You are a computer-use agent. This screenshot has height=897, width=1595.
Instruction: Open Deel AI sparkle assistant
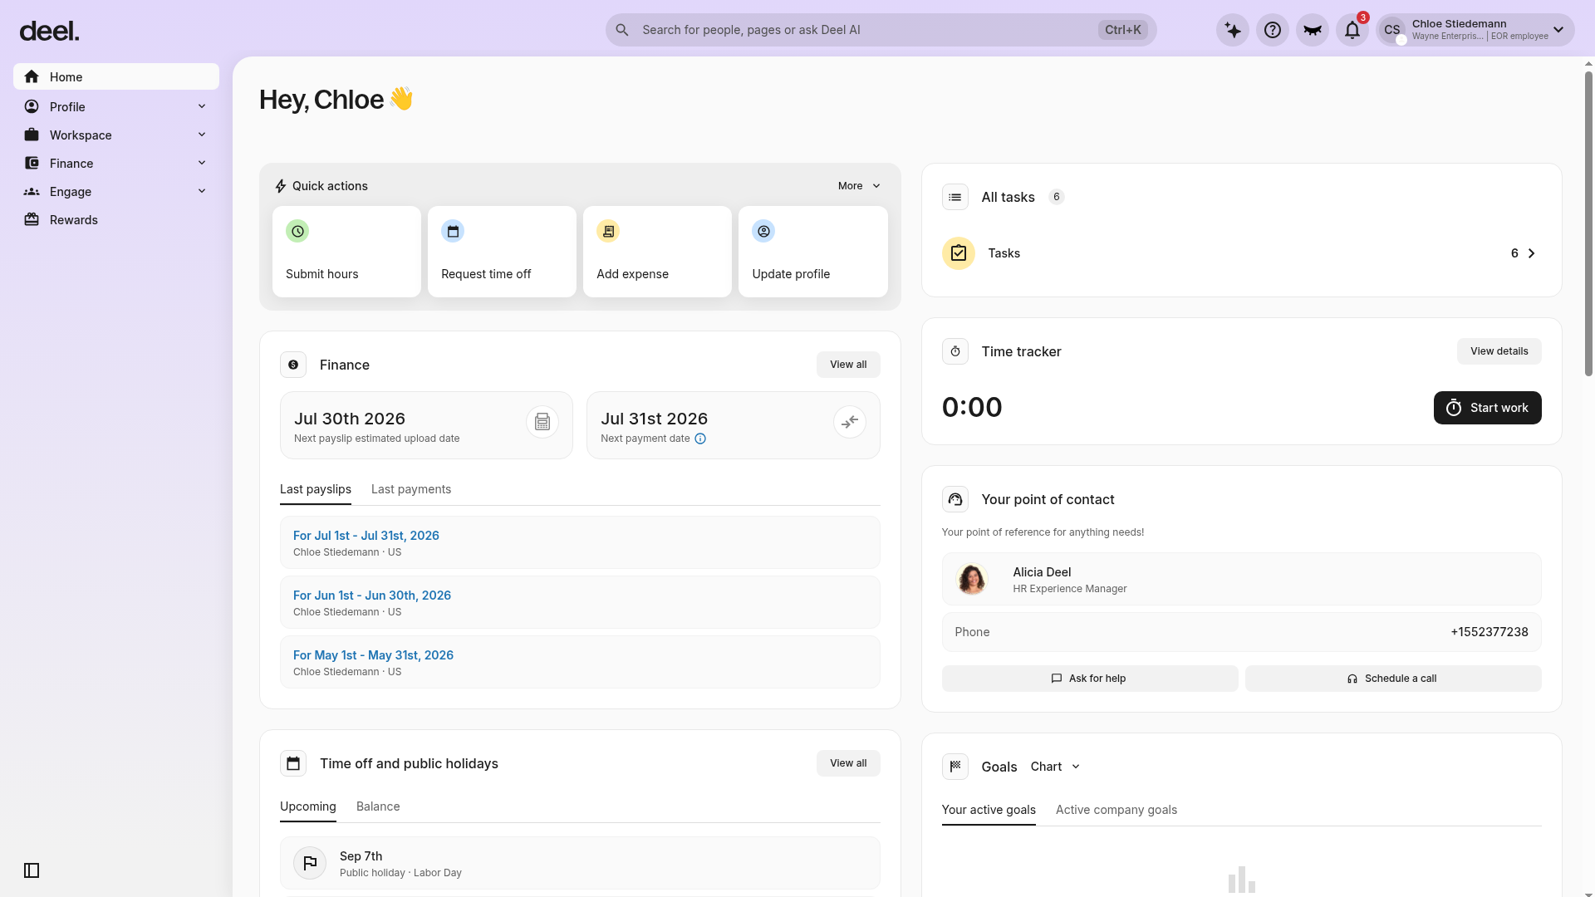pyautogui.click(x=1233, y=30)
